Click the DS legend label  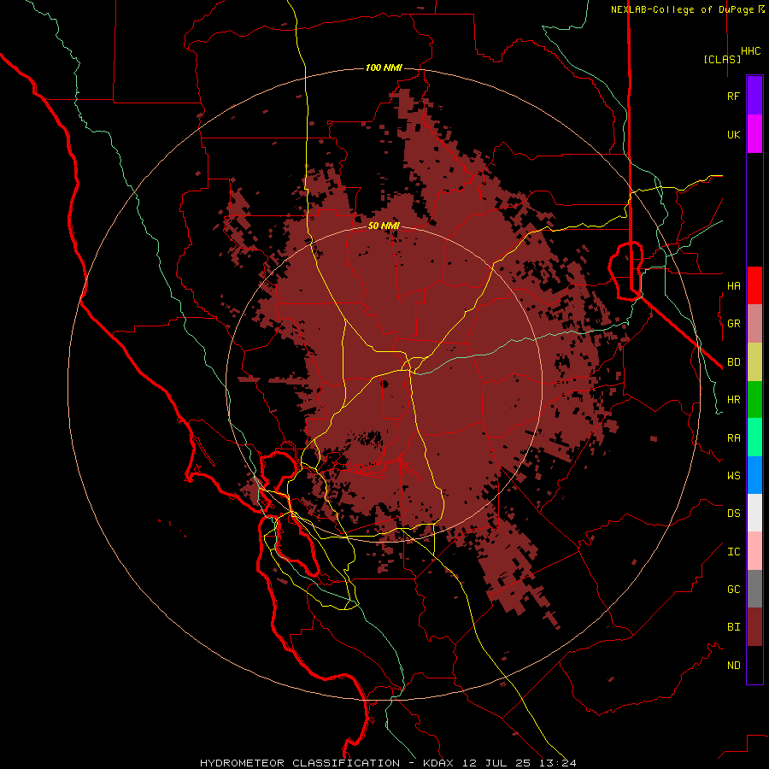[x=733, y=514]
